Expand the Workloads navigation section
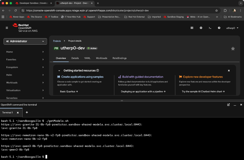The image size is (244, 160). point(25,83)
